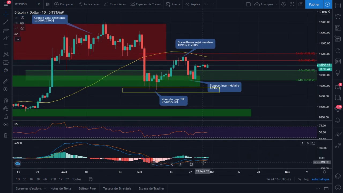
Task: Remove all drawings with the trash icon
Action: tap(6, 135)
